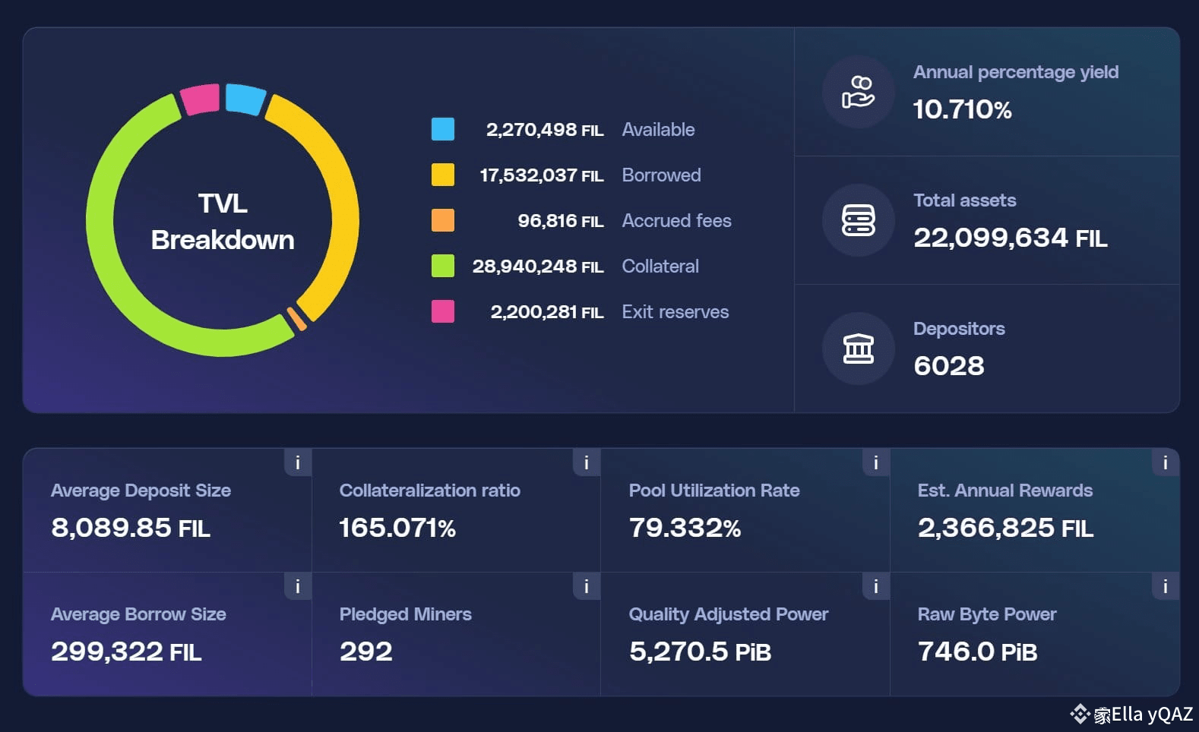
Task: Click the 2,200,281 FIL value
Action: tap(547, 312)
